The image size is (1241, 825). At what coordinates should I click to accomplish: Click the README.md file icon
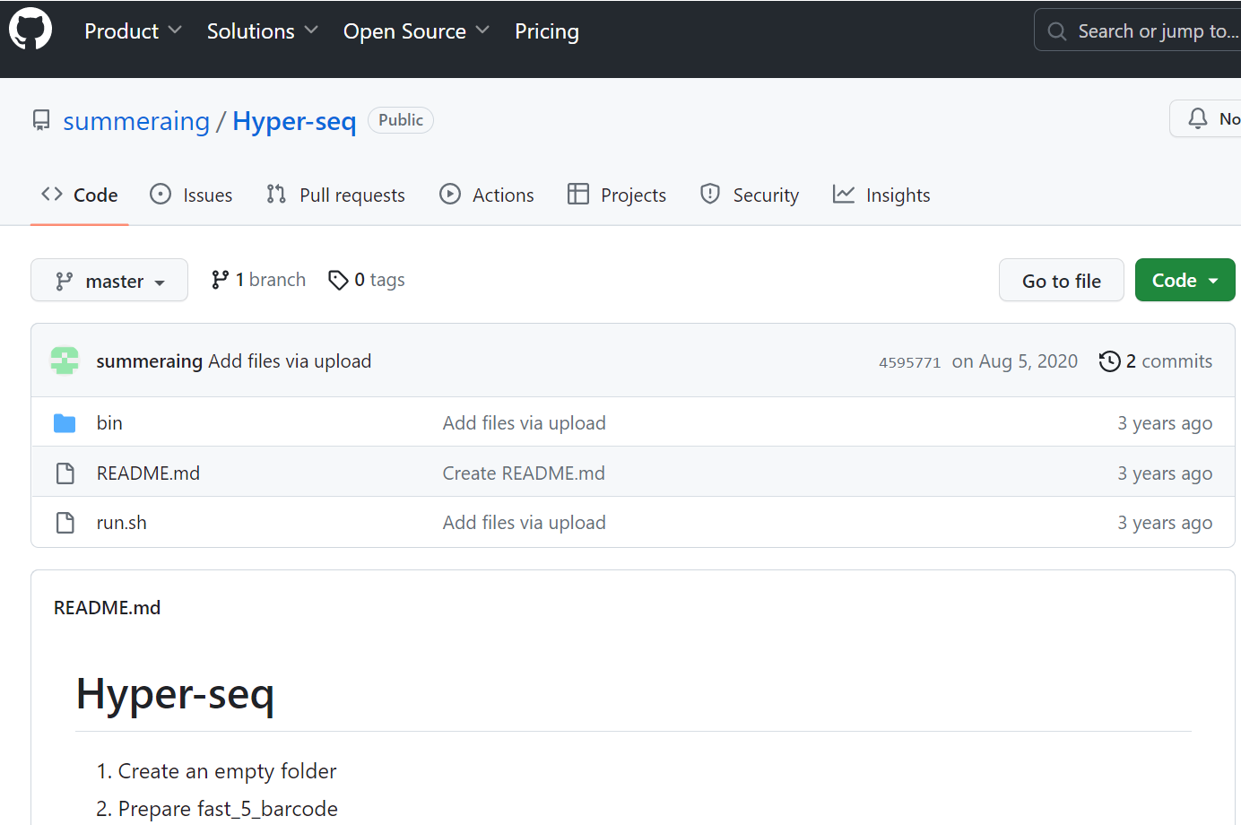pyautogui.click(x=65, y=473)
